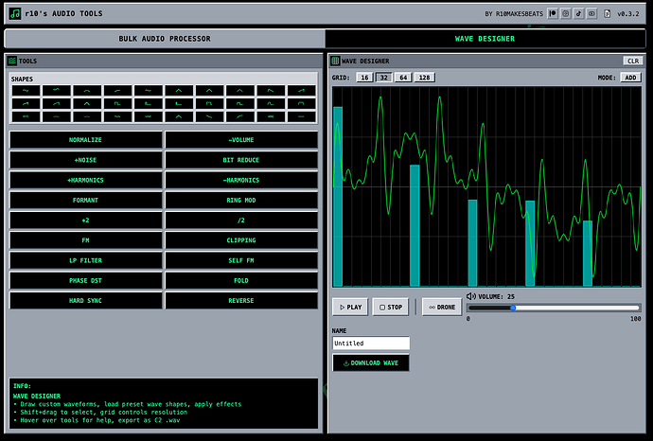The image size is (653, 441).
Task: Click the Download Wave button
Action: [x=371, y=362]
